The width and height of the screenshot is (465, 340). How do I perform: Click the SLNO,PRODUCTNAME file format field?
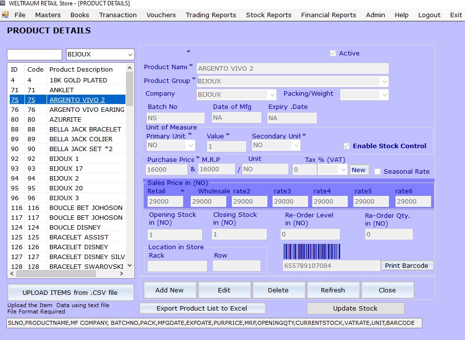click(214, 323)
